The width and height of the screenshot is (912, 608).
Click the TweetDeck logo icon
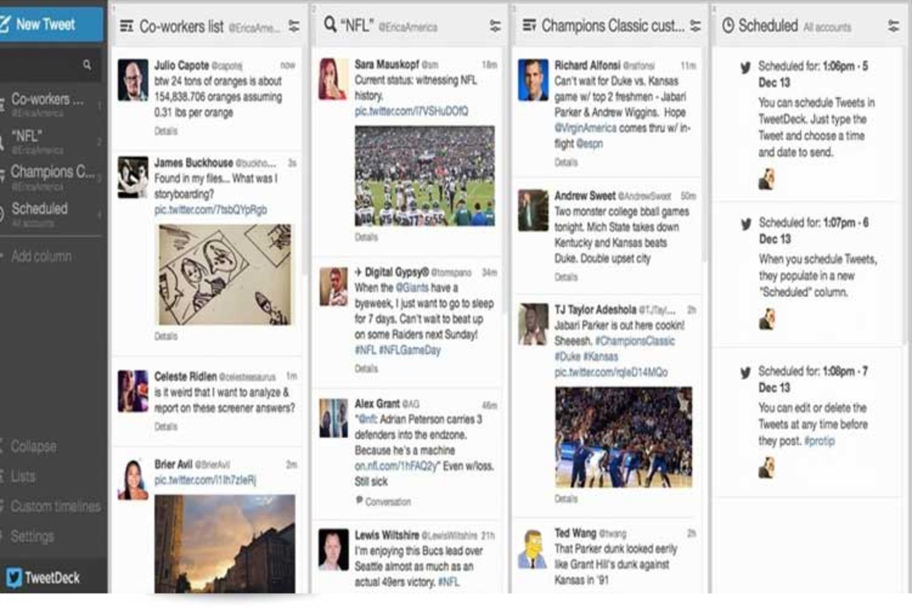[14, 578]
